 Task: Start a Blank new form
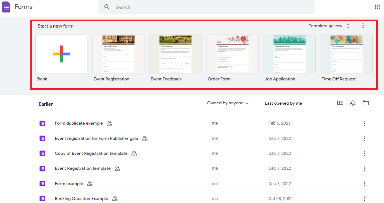61,54
